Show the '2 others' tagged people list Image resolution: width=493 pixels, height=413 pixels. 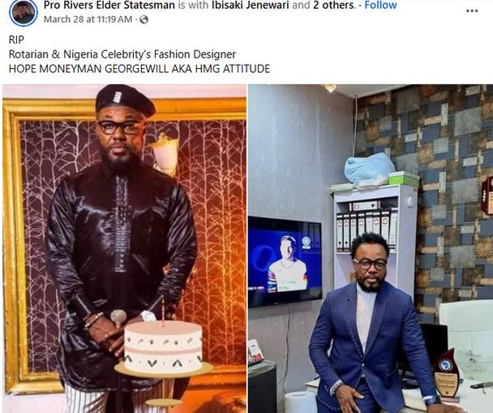tap(333, 5)
